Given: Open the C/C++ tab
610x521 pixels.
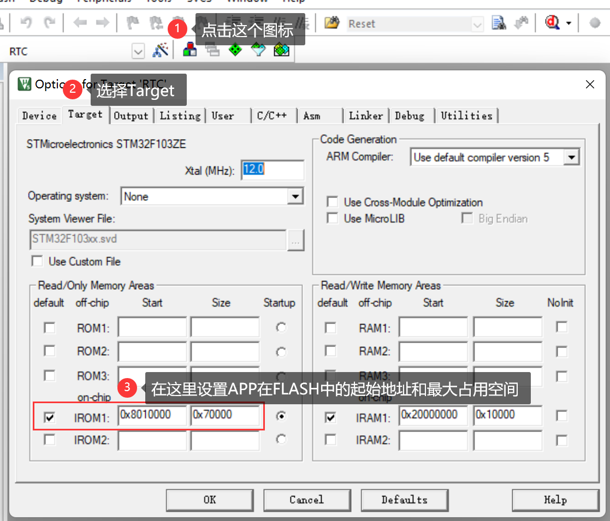Looking at the screenshot, I should coord(271,116).
